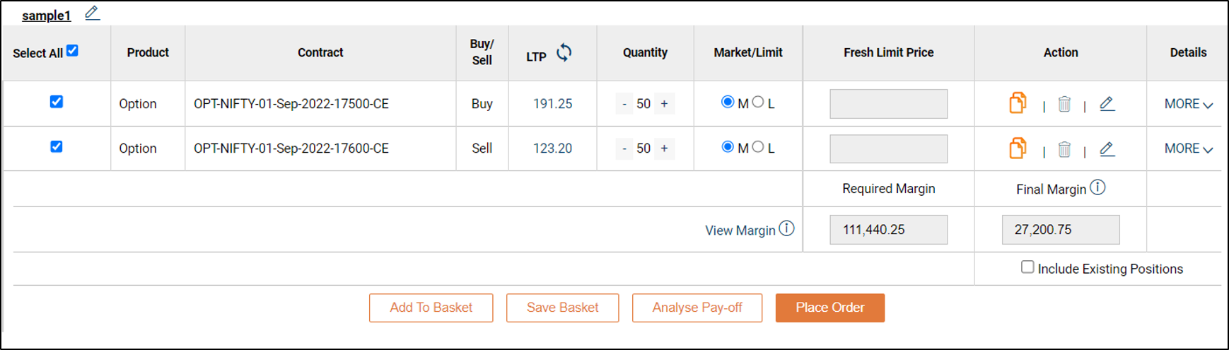This screenshot has height=350, width=1229.
Task: Enable Include Existing Positions checkbox
Action: (x=1027, y=267)
